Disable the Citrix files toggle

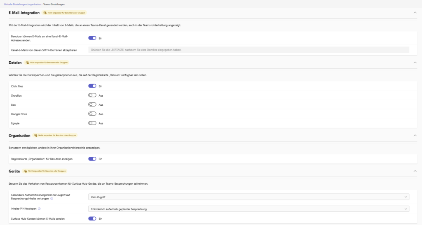click(92, 86)
